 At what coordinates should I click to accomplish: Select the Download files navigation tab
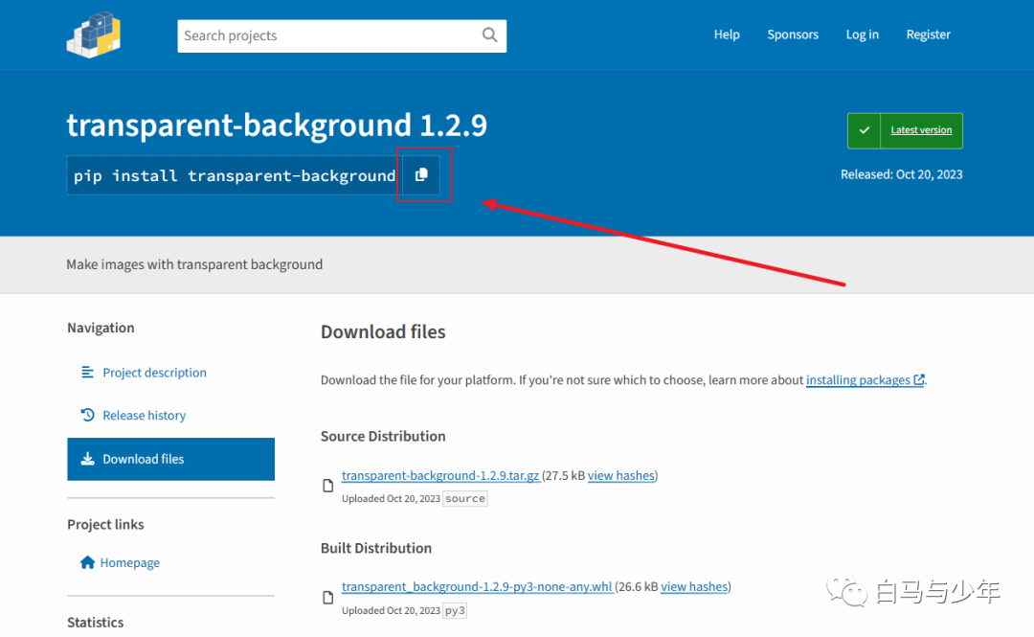point(170,459)
